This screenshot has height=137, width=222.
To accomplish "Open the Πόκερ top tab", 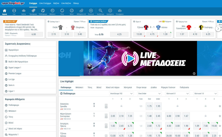I will 76,3.
